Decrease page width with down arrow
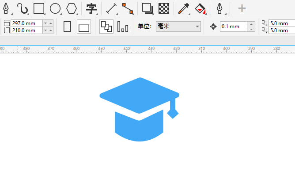Screen dimensions: 295x191 point(45,23)
